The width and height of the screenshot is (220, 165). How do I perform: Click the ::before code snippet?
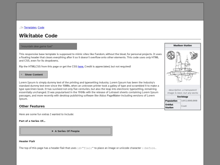coord(149,148)
